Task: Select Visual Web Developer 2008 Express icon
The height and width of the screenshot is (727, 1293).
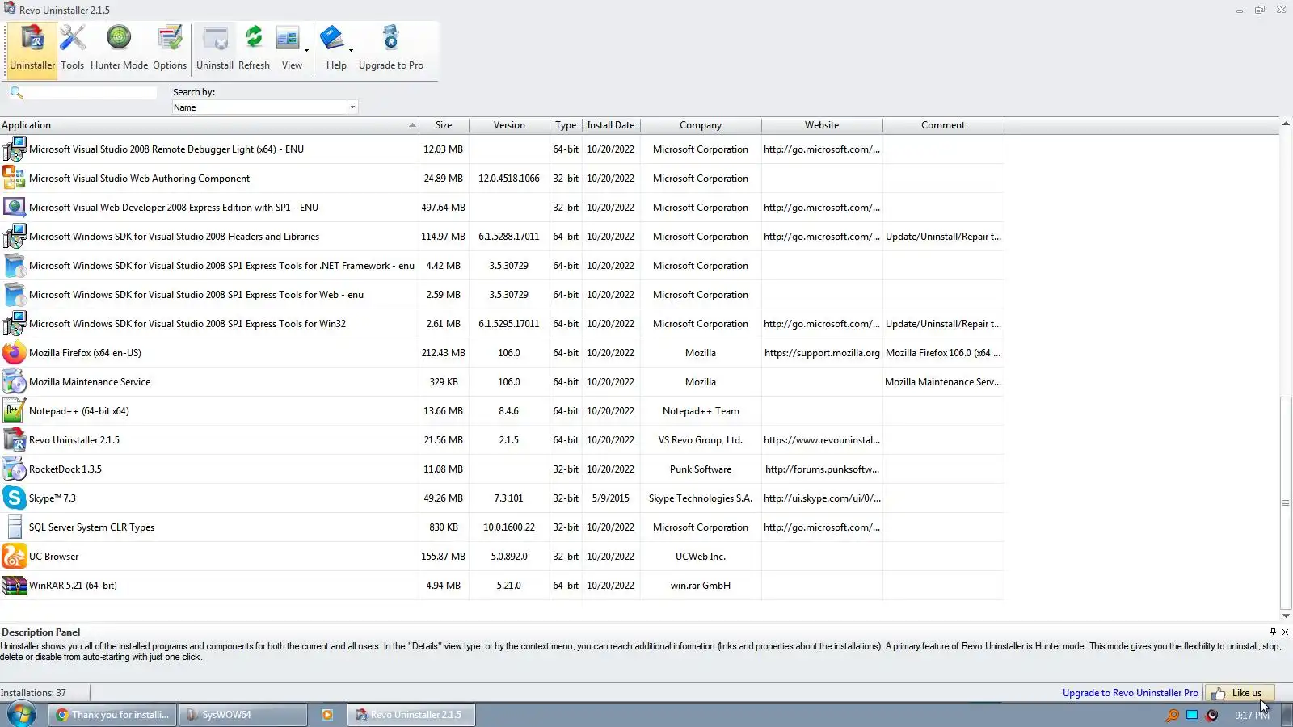Action: pos(15,208)
